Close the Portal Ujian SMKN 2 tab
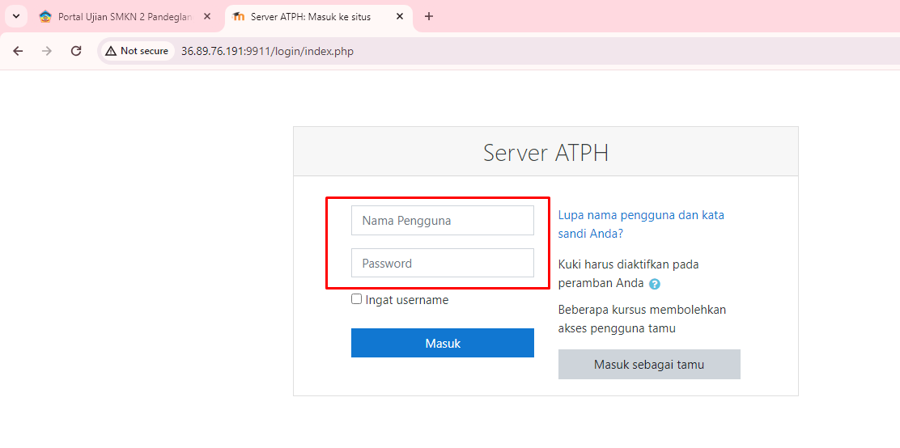The height and width of the screenshot is (448, 900). tap(207, 16)
